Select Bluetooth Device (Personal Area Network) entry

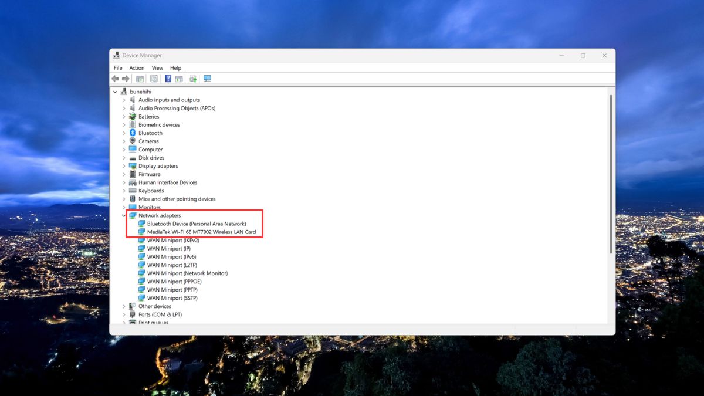pyautogui.click(x=197, y=224)
